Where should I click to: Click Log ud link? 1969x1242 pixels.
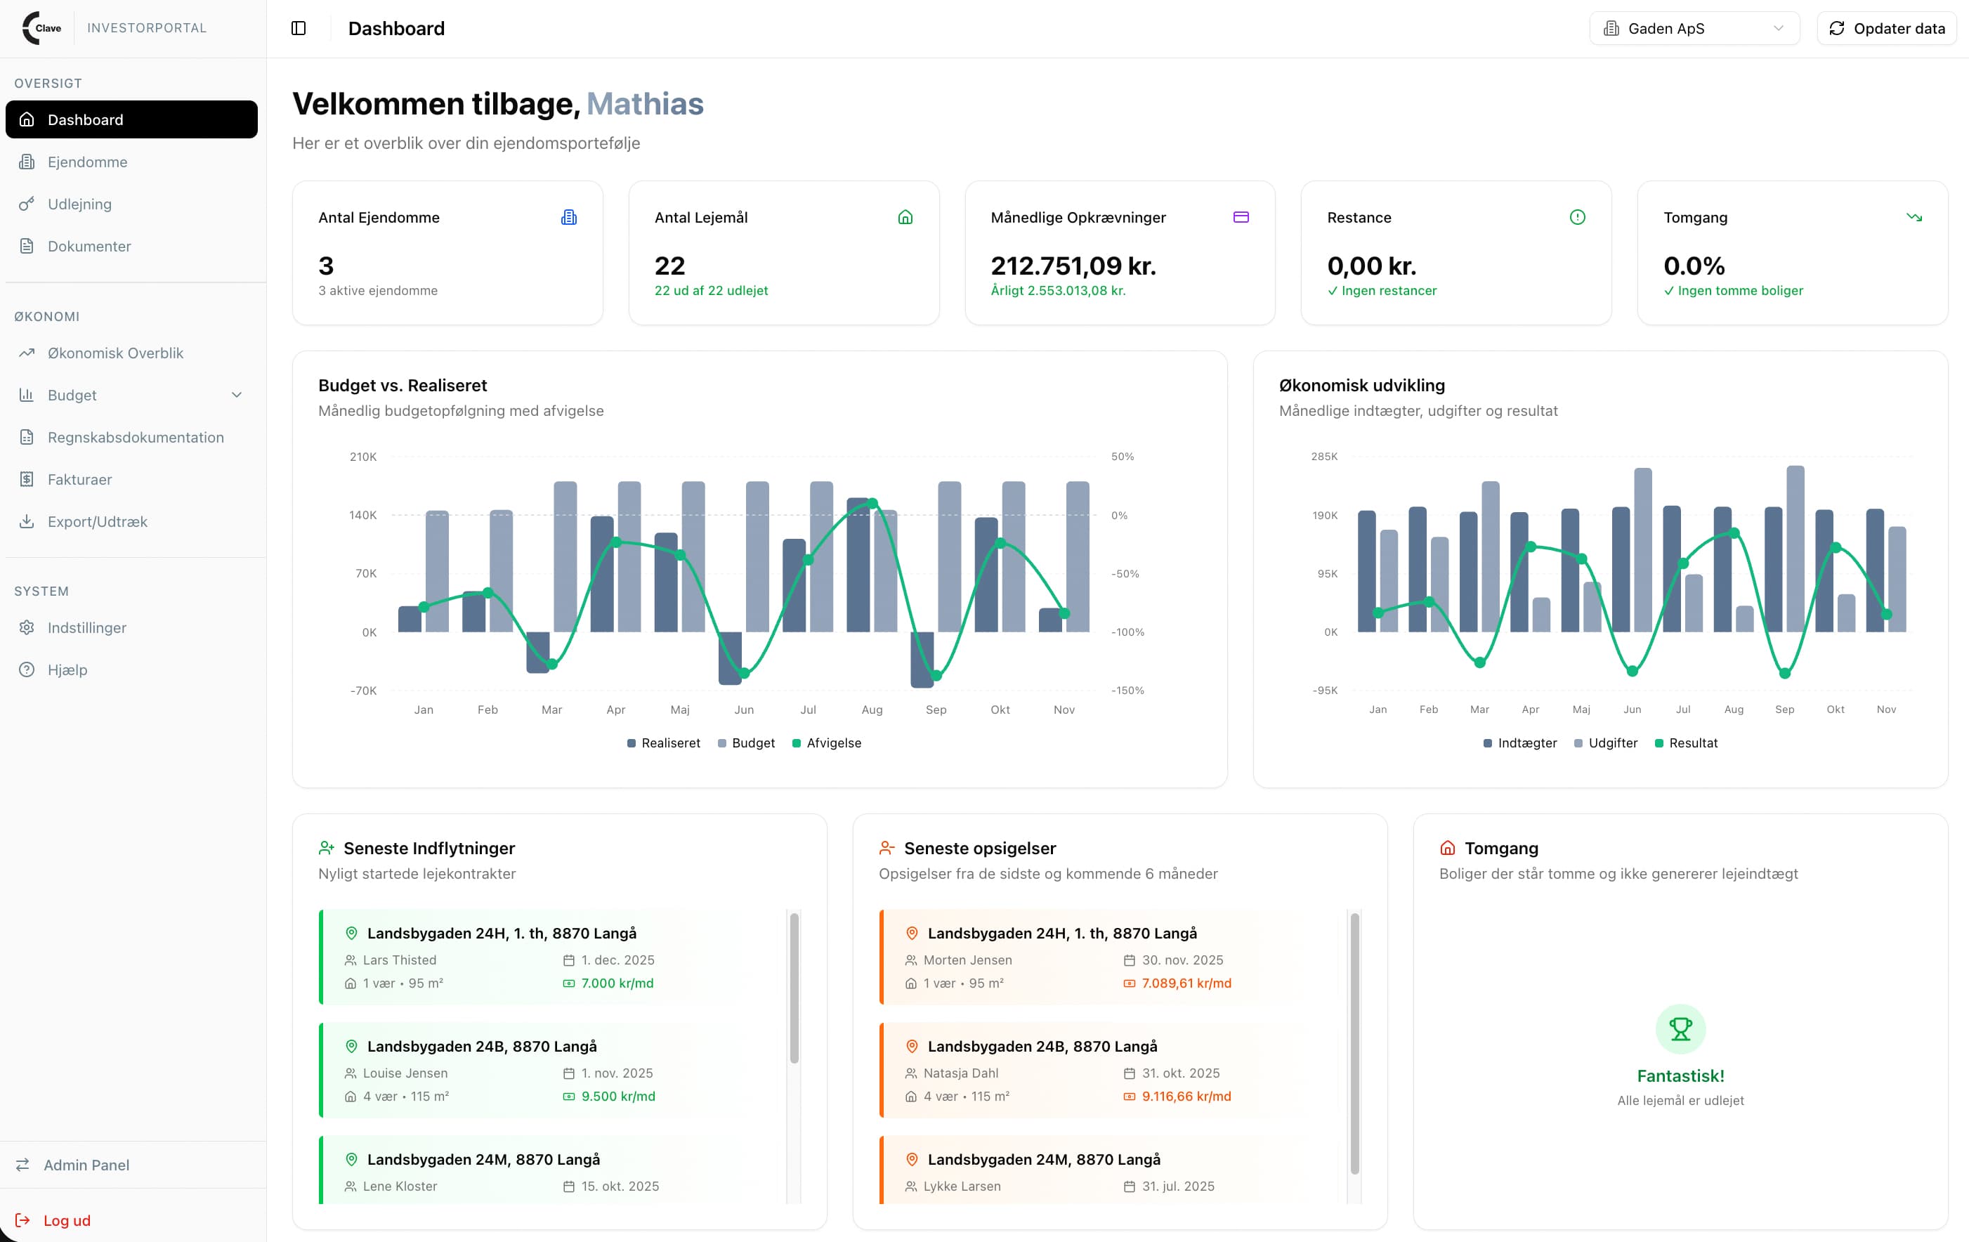pos(66,1220)
